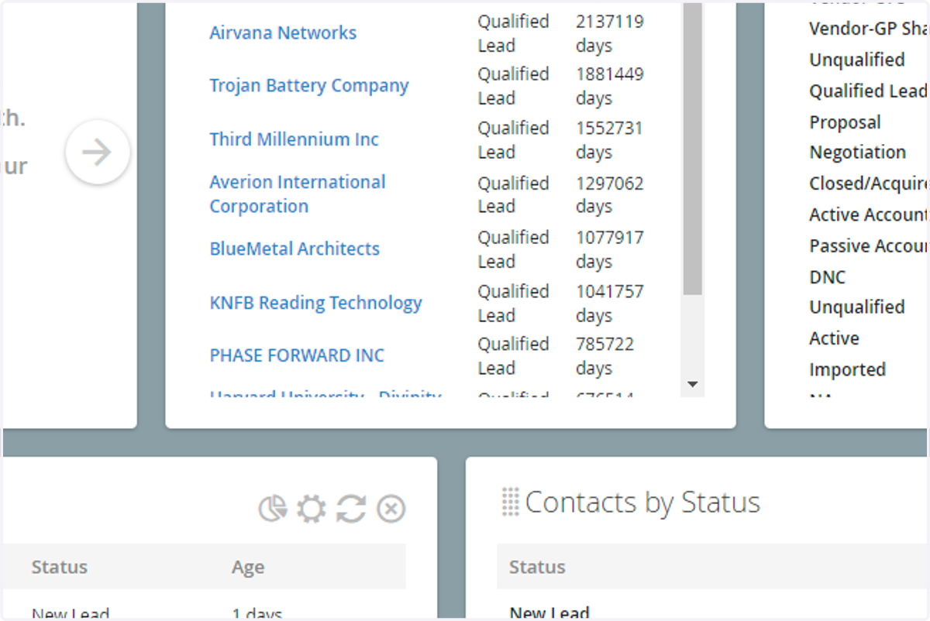
Task: Open the PHASE FORWARD INC account
Action: tap(297, 355)
